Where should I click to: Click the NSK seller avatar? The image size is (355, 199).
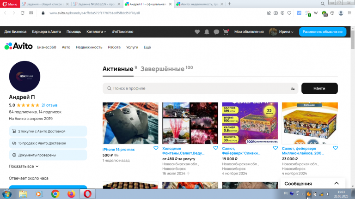24,77
